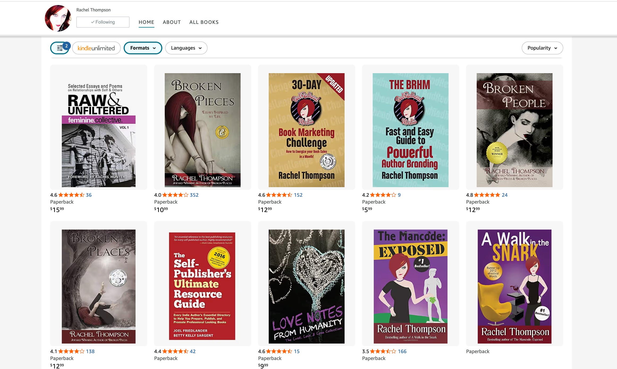
Task: Click the 3.5 star rating icons
Action: (383, 351)
